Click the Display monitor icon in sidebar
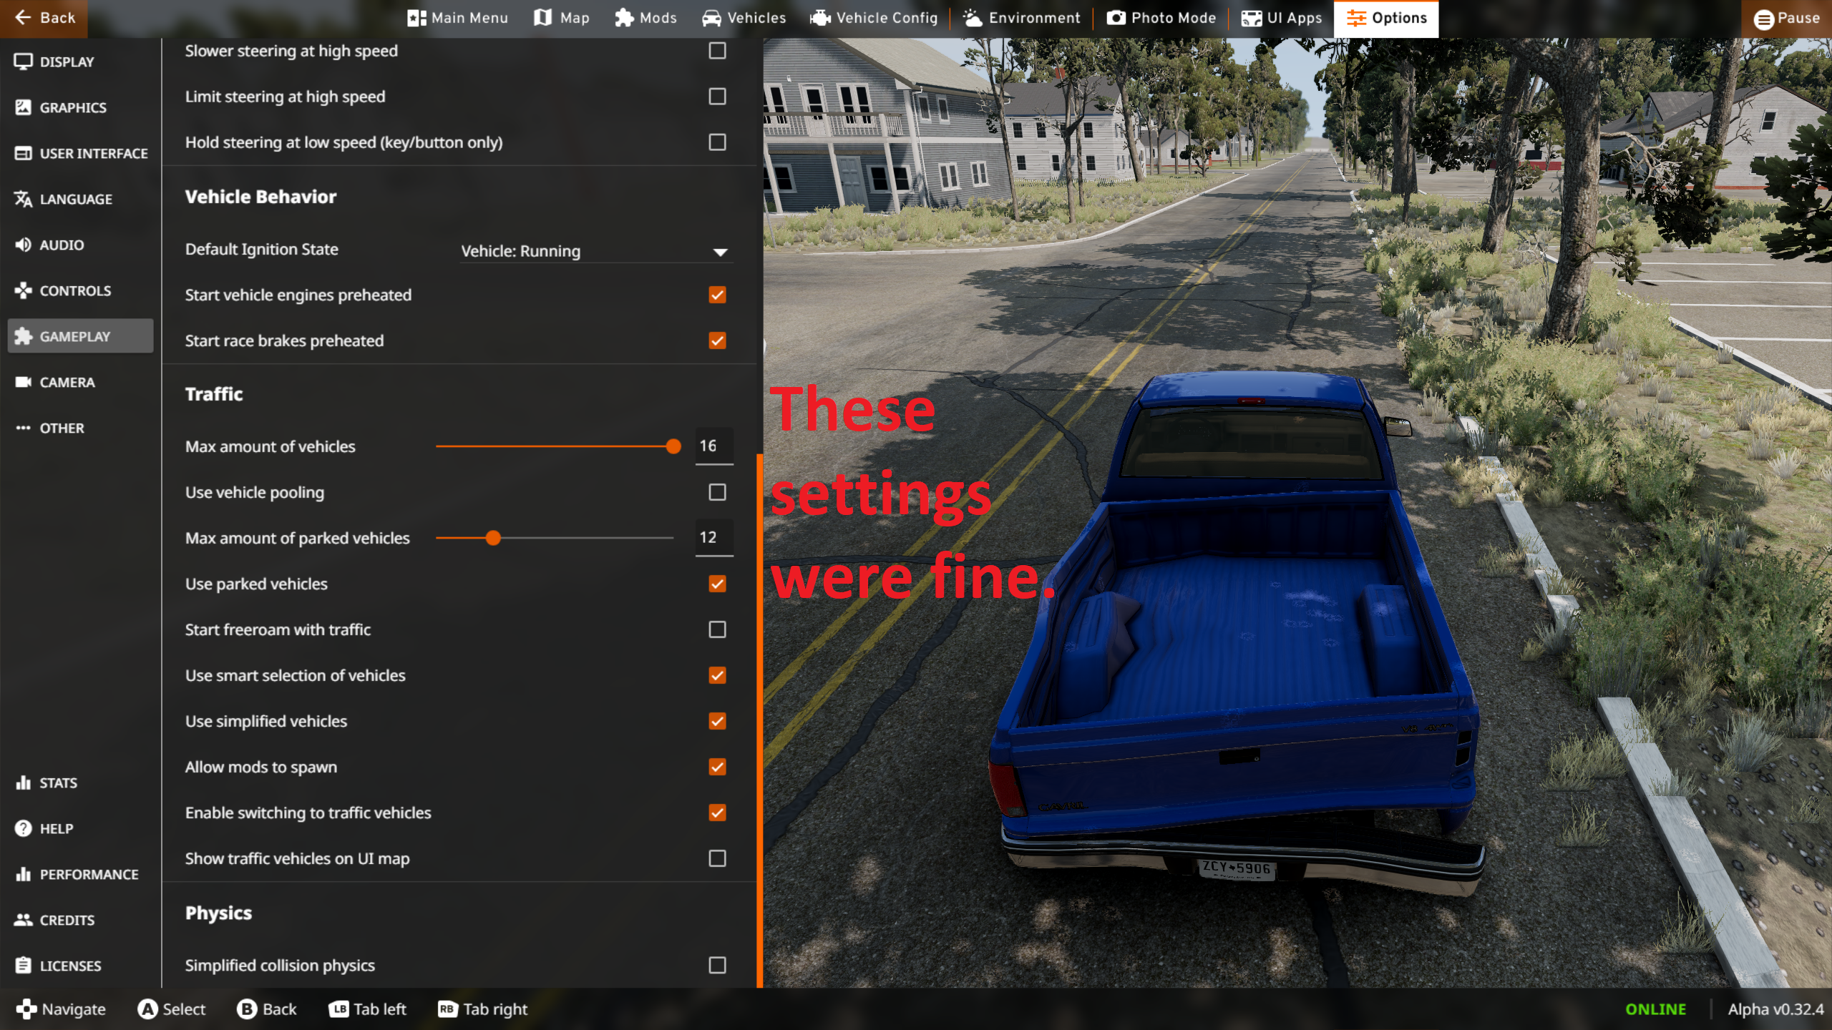The width and height of the screenshot is (1832, 1030). [23, 62]
